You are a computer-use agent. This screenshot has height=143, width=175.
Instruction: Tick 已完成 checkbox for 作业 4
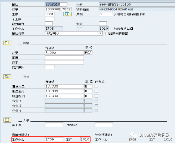point(96,101)
